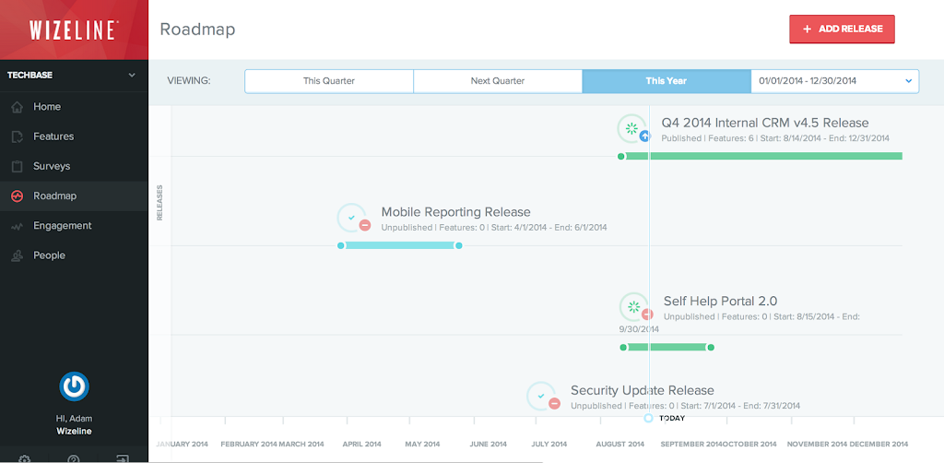Screen dimensions: 944x463
Task: Click the Features icon in sidebar
Action: [x=17, y=137]
